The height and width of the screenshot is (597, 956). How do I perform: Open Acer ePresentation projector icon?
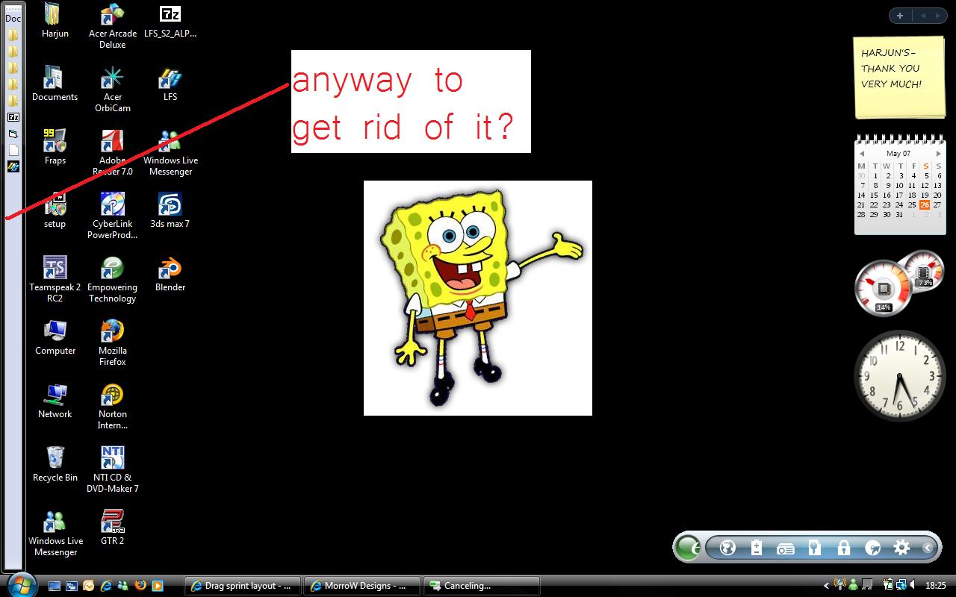(785, 548)
